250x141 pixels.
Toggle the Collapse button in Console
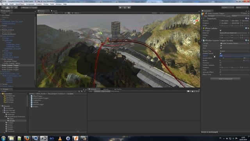click(x=97, y=91)
